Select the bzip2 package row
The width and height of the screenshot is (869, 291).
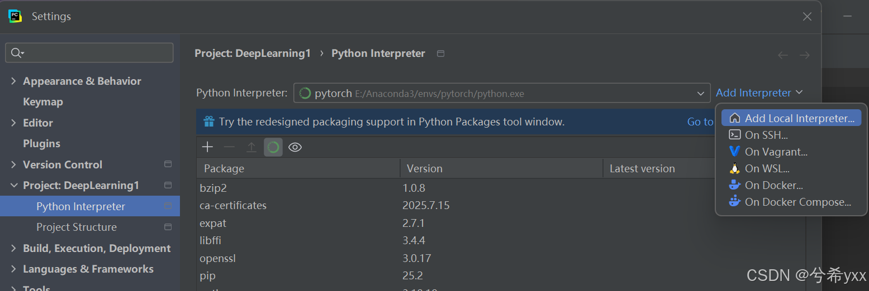pos(501,188)
